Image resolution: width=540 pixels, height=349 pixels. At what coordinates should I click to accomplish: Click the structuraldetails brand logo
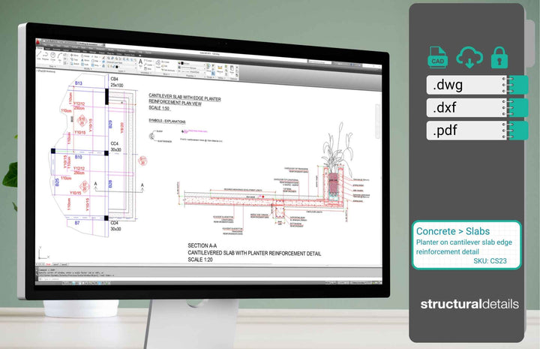tap(469, 304)
